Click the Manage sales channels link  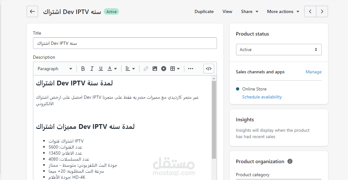click(313, 72)
